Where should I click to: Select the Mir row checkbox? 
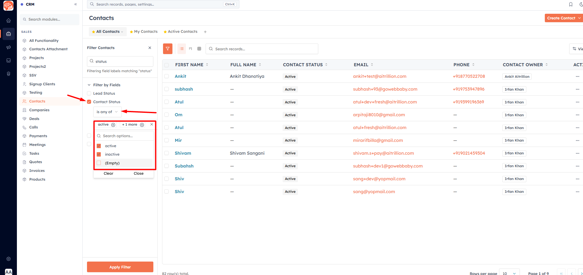pyautogui.click(x=166, y=140)
